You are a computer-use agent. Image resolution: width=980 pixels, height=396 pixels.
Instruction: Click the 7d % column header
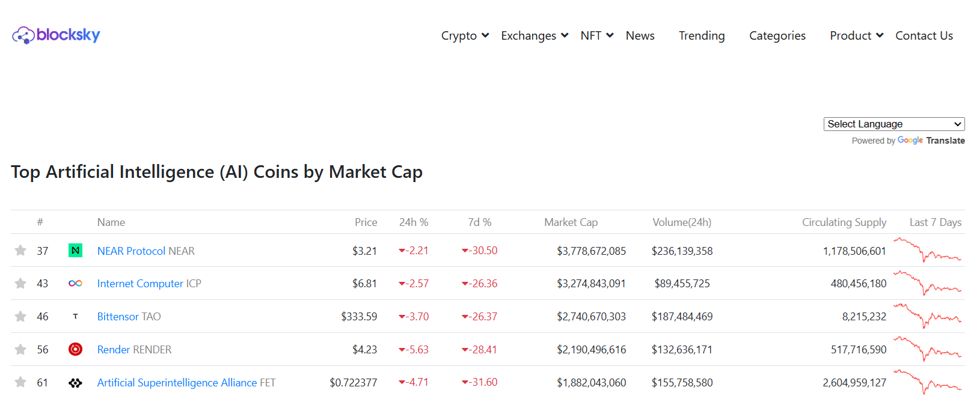[480, 222]
